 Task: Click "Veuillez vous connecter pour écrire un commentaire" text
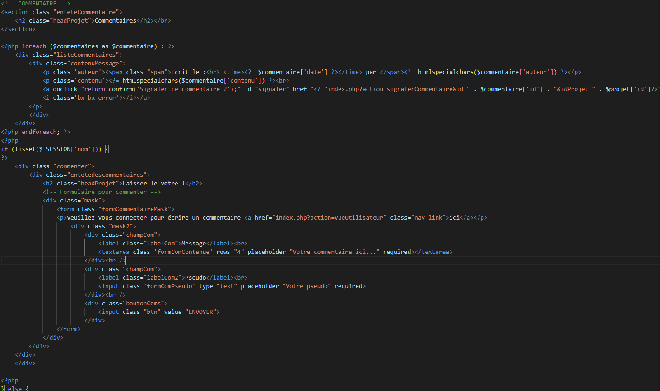[x=154, y=218]
